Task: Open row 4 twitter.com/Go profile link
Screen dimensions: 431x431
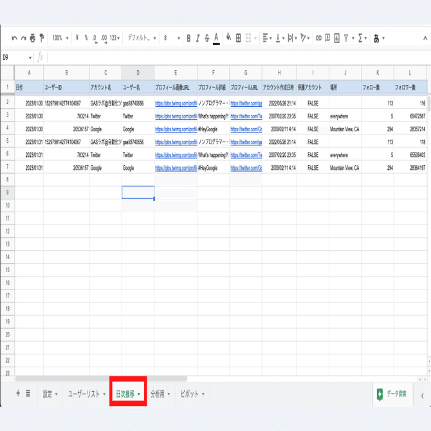Action: pos(246,129)
